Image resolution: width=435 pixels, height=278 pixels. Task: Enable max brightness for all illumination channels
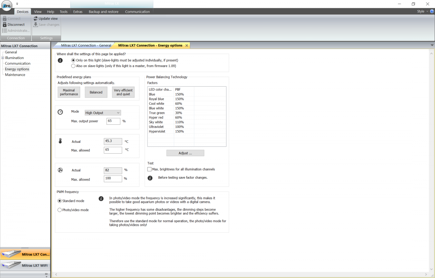[x=181, y=169]
